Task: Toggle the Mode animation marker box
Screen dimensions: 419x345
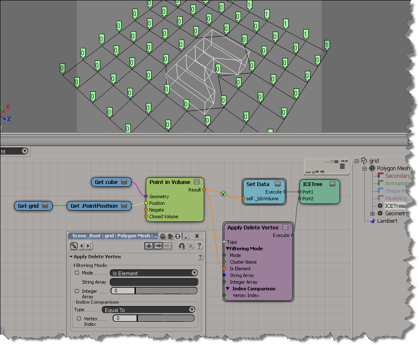Action: click(x=77, y=273)
